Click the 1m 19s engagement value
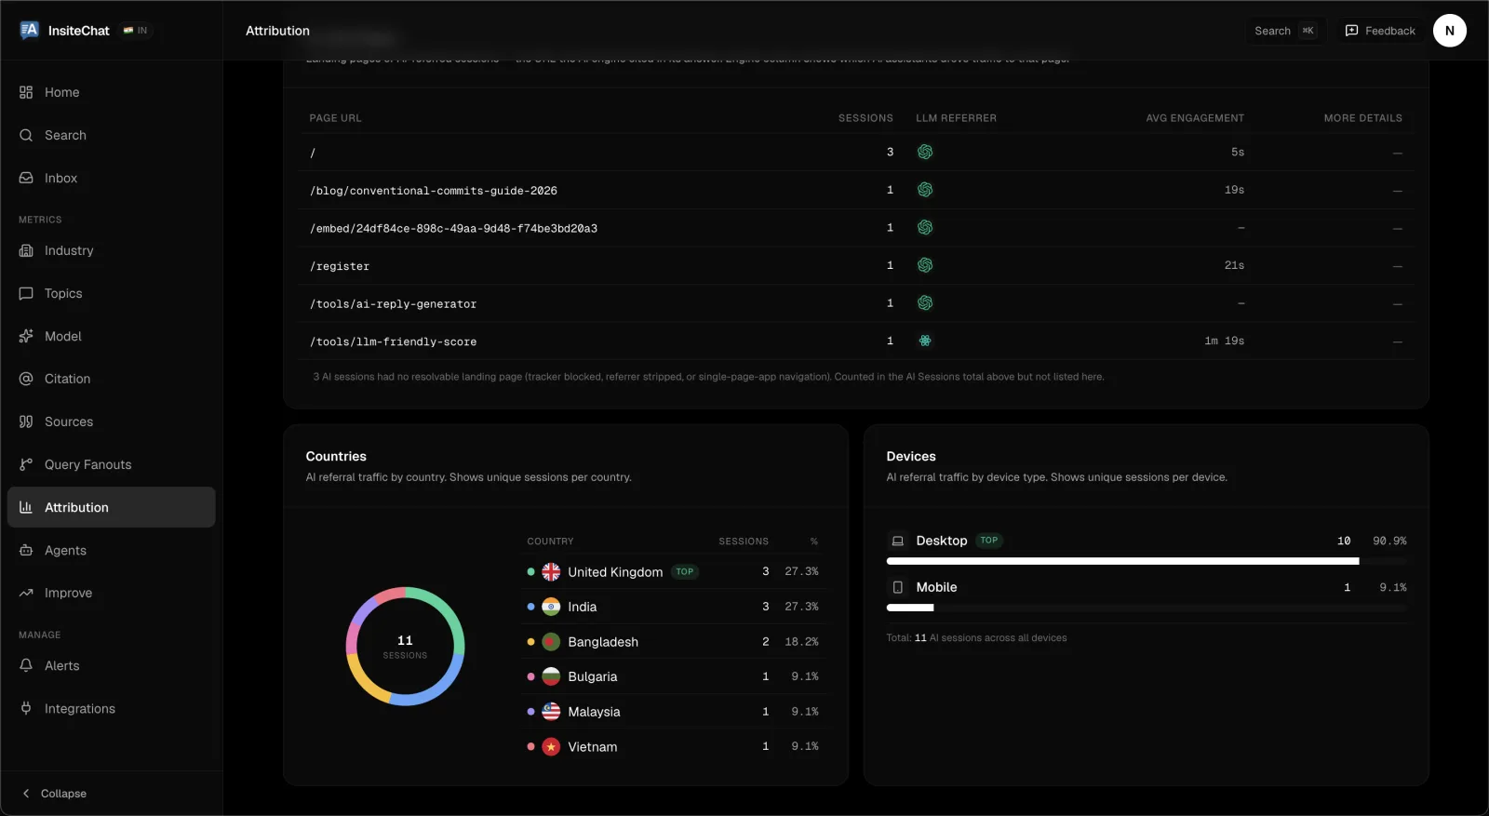The width and height of the screenshot is (1489, 816). click(x=1224, y=341)
